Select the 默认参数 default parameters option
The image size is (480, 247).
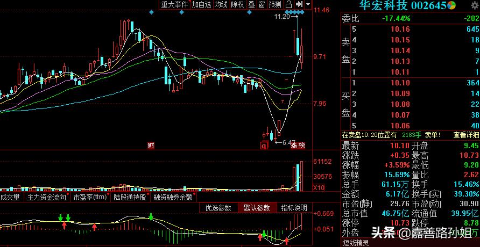(257, 208)
